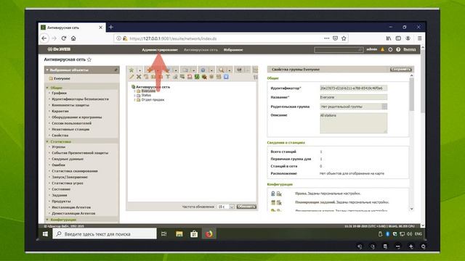Click the search field in the Dr.Web header

click(x=339, y=50)
